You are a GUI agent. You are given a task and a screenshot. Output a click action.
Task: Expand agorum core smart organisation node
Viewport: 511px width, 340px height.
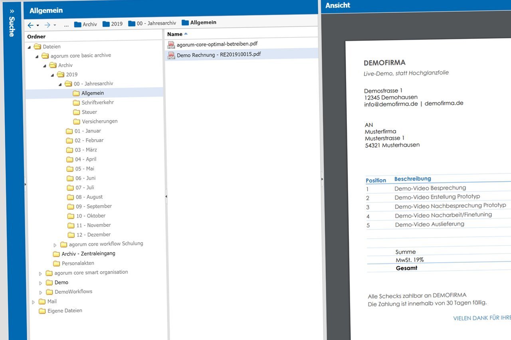coord(40,273)
